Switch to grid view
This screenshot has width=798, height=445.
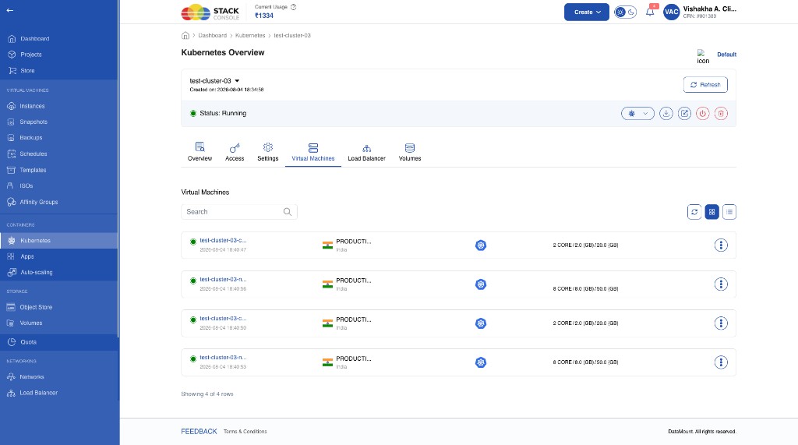712,212
